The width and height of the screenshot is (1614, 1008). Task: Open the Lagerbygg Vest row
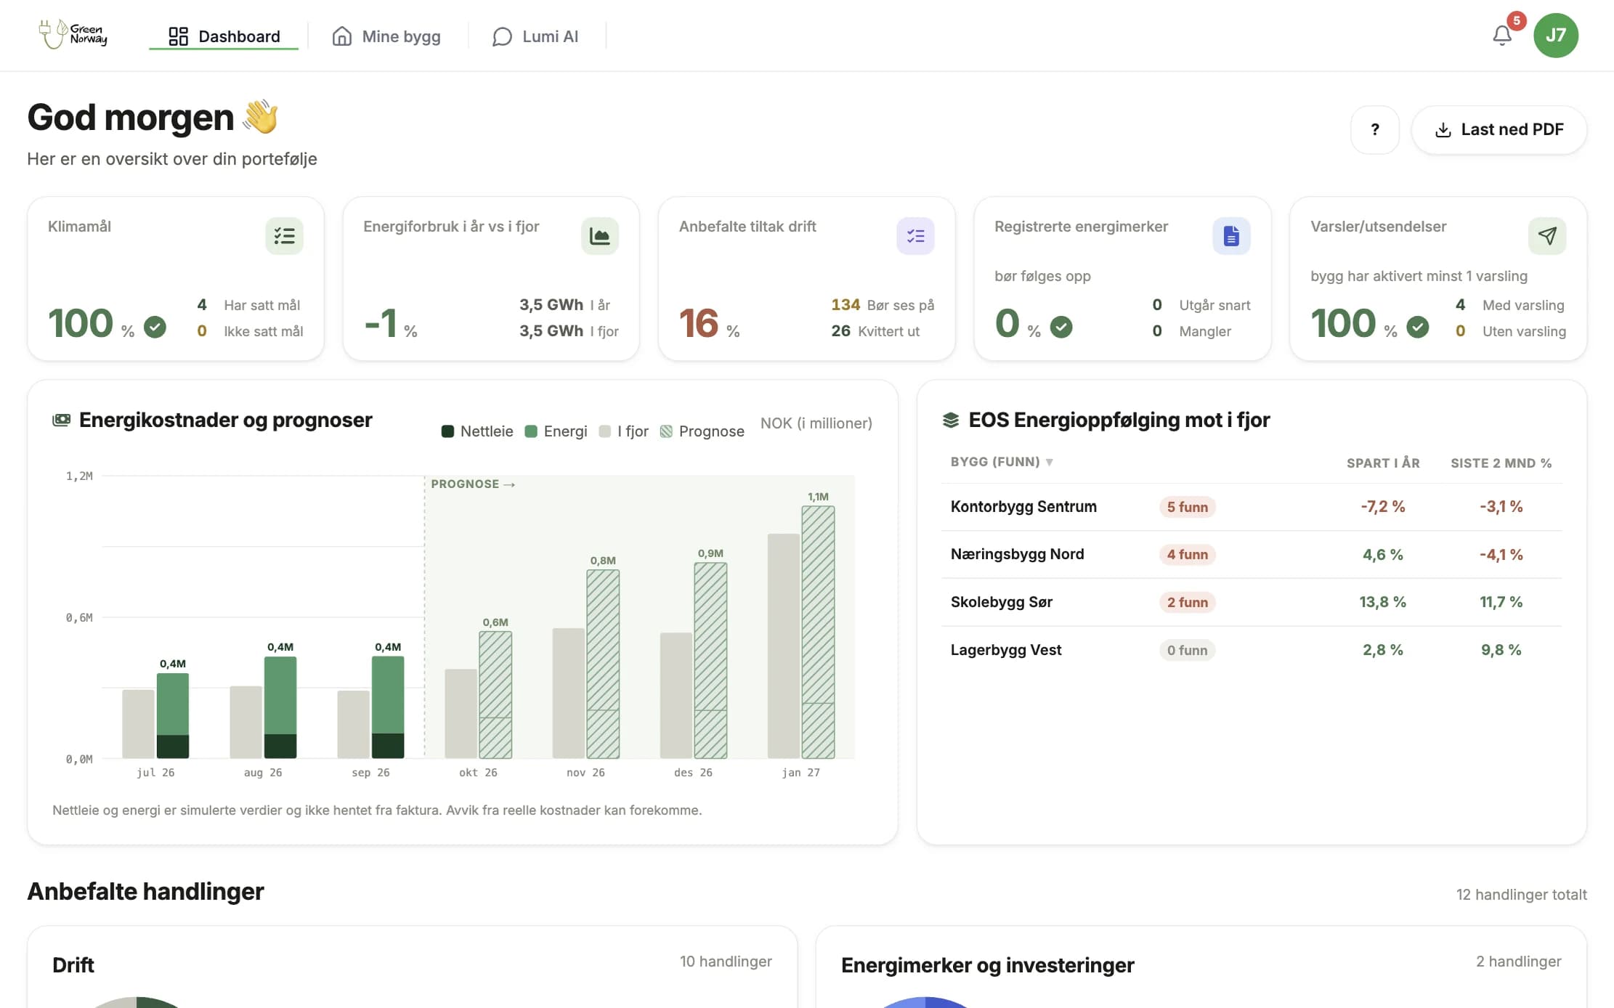tap(1251, 650)
